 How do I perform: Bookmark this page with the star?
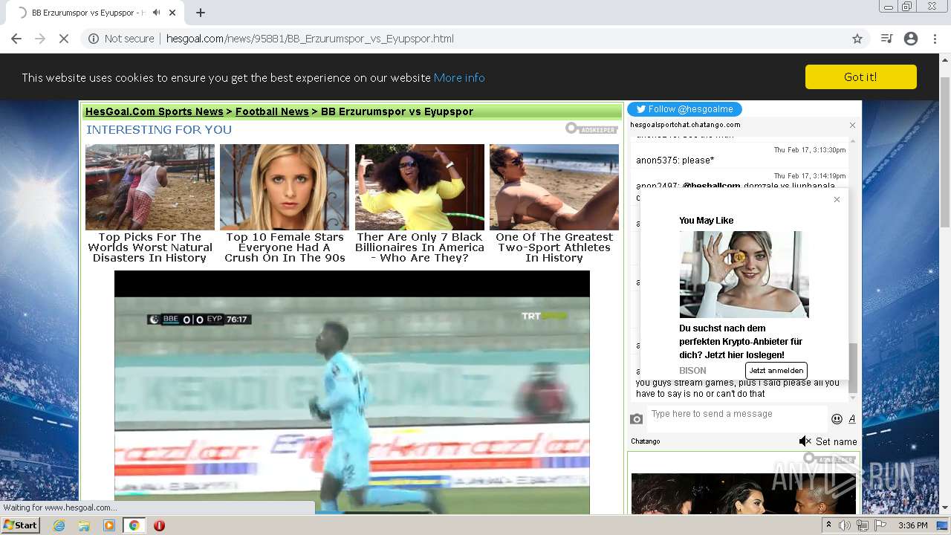pos(857,39)
